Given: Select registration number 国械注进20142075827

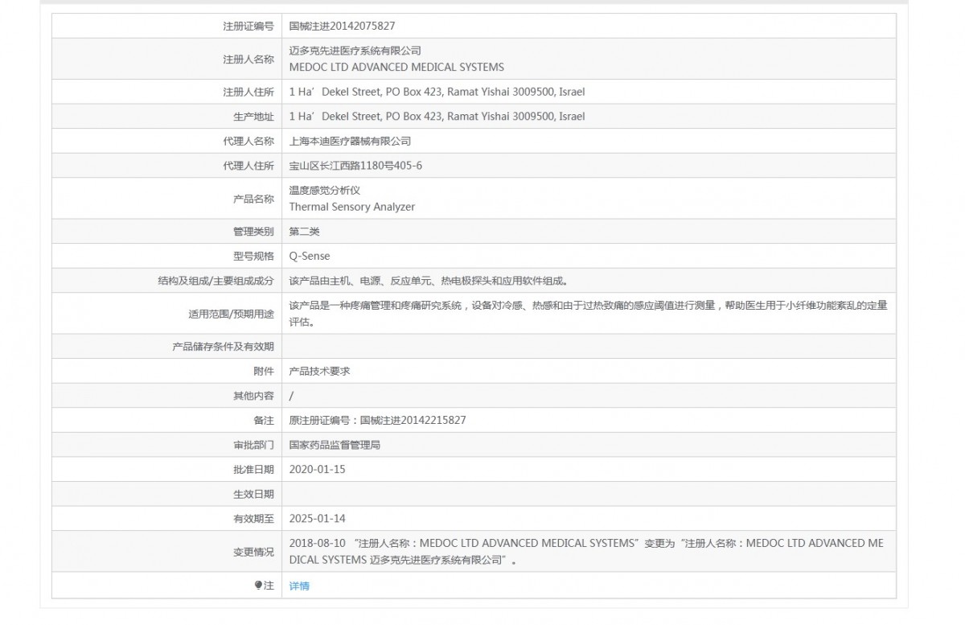Looking at the screenshot, I should [342, 26].
